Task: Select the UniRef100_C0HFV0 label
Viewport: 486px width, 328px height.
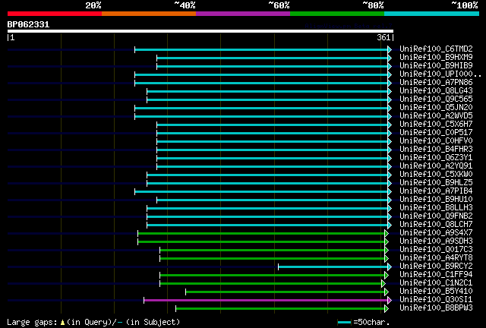Action: coord(436,141)
